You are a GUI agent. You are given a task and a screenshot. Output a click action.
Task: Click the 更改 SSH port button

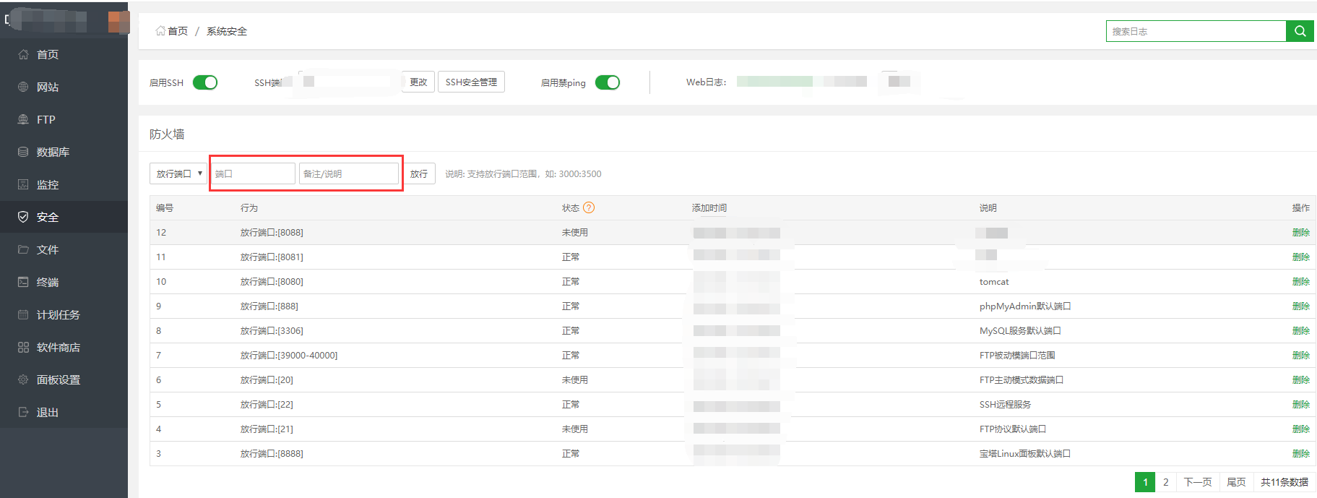[x=418, y=82]
